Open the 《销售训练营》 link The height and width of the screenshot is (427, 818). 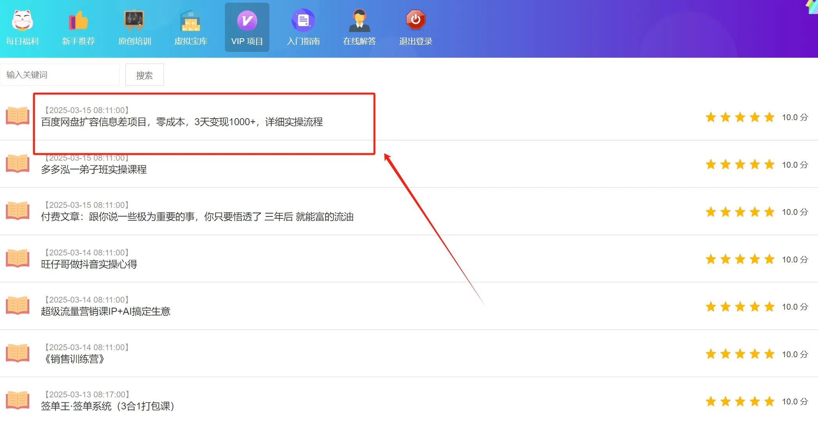[74, 359]
